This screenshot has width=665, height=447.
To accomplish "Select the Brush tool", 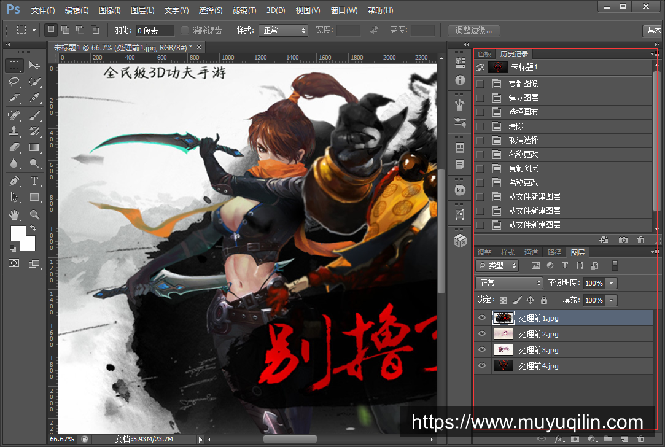I will point(35,115).
